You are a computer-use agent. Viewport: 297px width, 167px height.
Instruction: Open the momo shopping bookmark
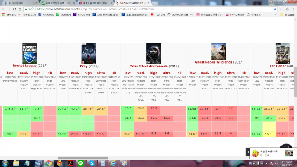pos(235,14)
